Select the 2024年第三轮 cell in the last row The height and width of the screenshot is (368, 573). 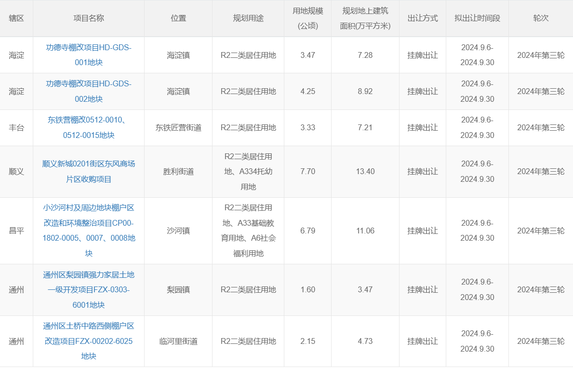(540, 341)
